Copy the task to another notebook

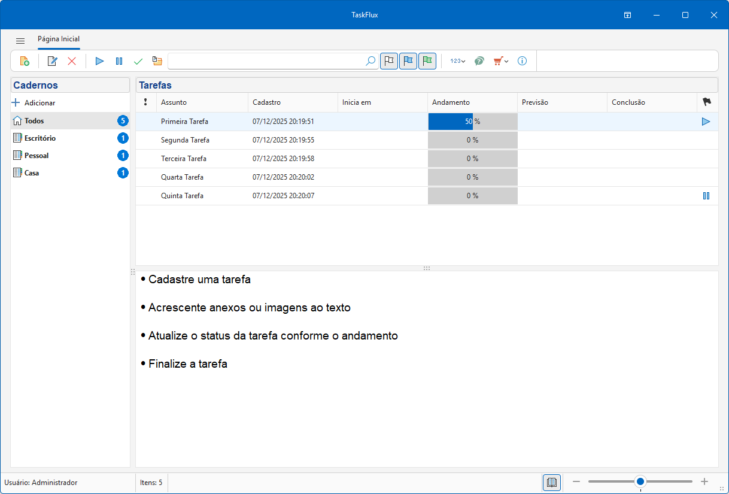tap(157, 60)
